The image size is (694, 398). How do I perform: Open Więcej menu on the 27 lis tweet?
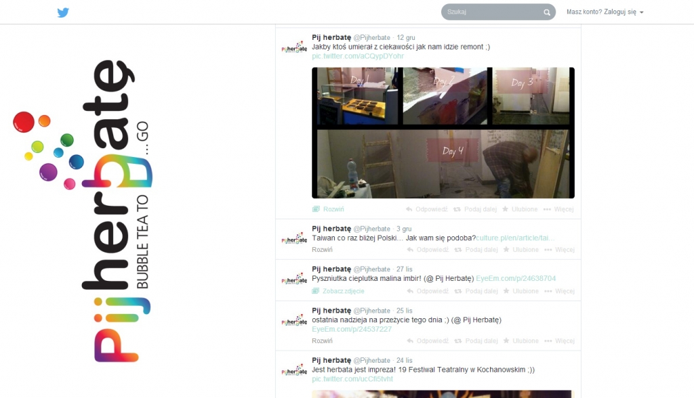pos(559,291)
